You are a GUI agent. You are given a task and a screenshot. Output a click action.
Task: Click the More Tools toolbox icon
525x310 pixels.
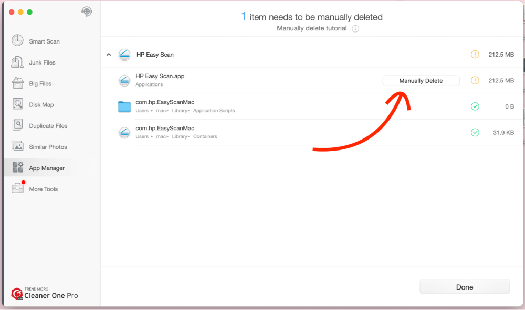18,188
